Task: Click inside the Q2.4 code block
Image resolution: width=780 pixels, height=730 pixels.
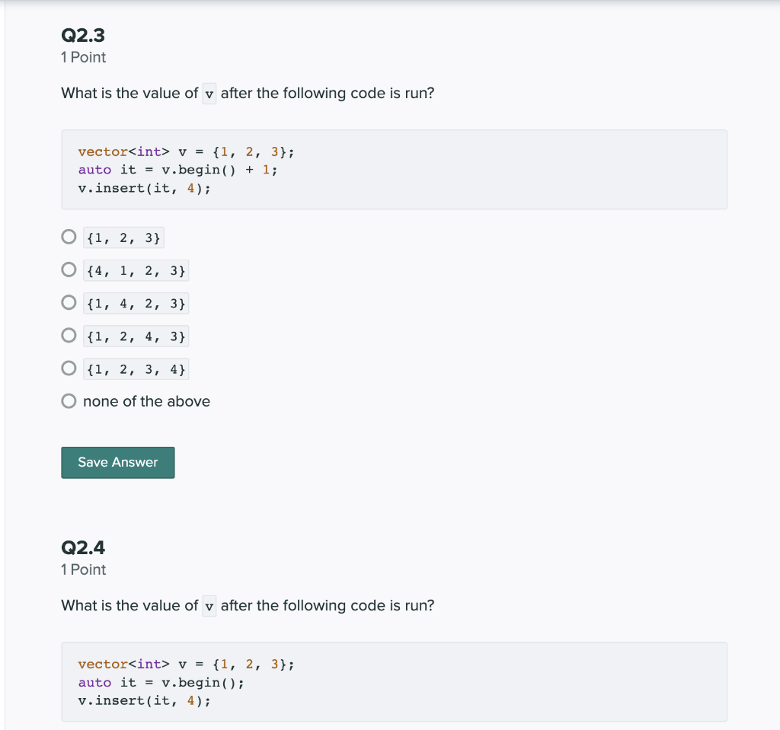Action: tap(394, 682)
